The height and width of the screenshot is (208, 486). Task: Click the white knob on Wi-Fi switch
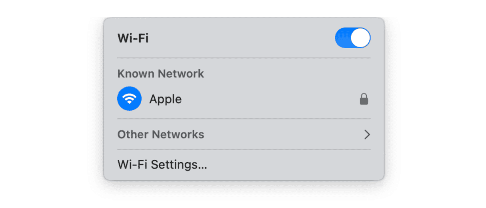(x=360, y=38)
